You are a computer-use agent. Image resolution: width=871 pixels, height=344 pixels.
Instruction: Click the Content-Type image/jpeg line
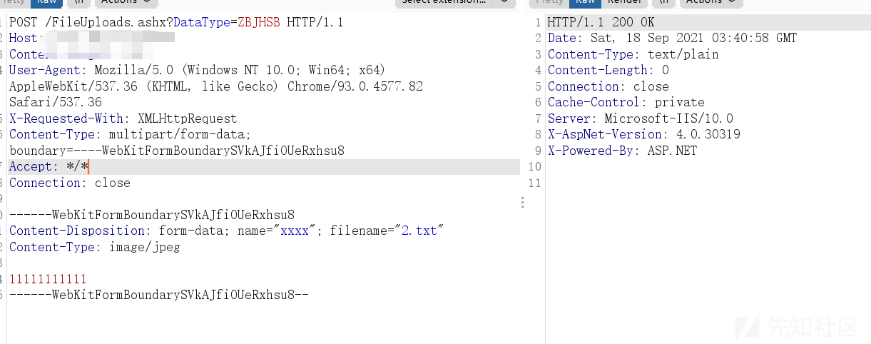94,247
